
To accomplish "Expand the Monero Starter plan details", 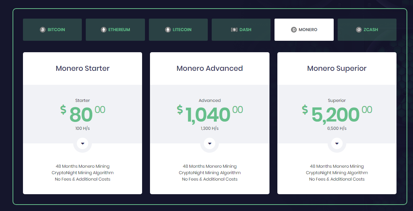I will (x=83, y=143).
